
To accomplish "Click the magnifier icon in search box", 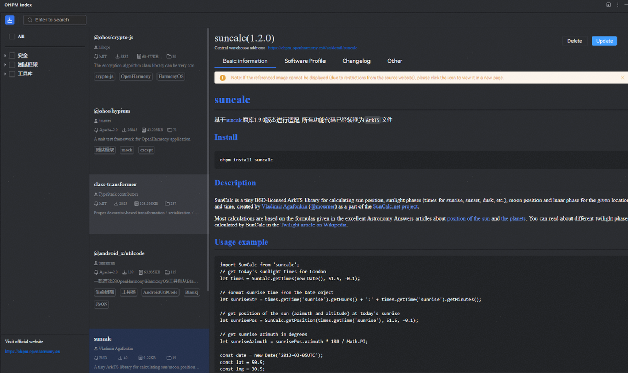I will pyautogui.click(x=30, y=20).
